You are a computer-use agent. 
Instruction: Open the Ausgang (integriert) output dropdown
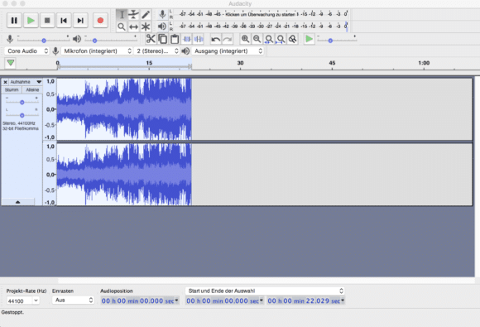[x=228, y=50]
